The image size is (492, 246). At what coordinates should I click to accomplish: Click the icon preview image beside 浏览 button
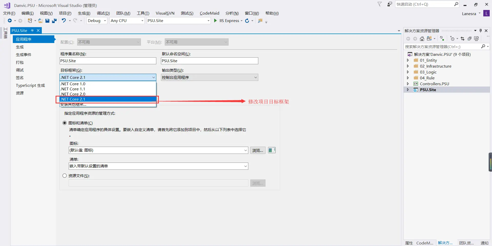272,150
